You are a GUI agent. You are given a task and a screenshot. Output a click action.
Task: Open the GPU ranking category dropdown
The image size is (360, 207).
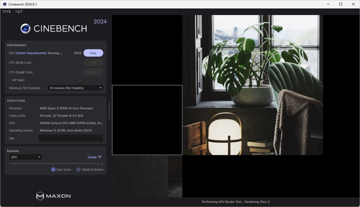(x=25, y=157)
